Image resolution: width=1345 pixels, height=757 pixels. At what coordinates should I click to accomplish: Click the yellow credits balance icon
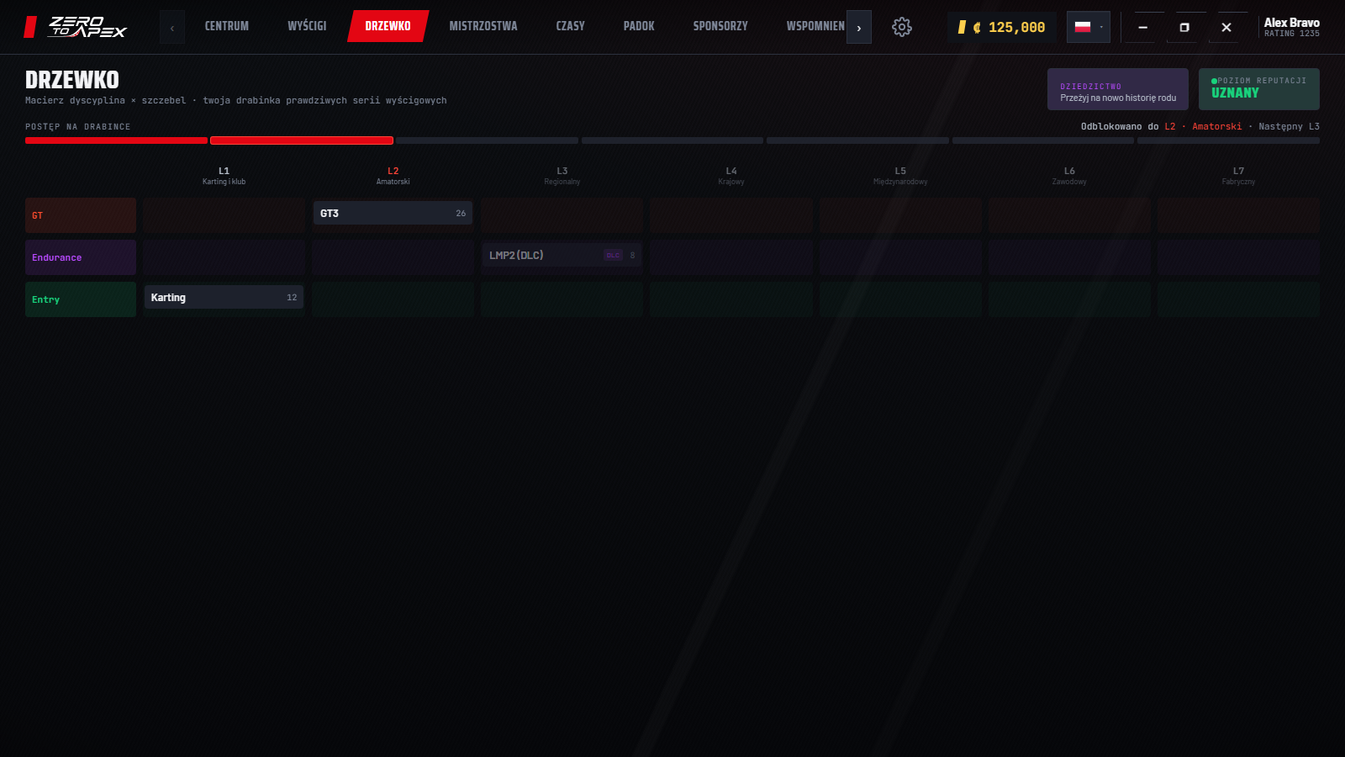(x=962, y=27)
